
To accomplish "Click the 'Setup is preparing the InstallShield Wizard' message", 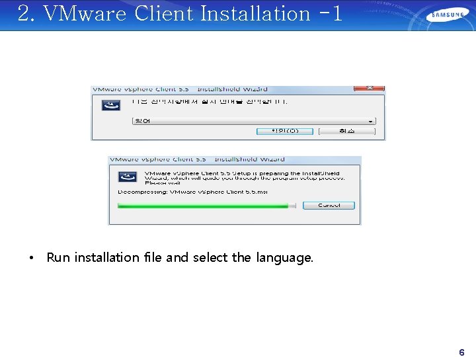I will pos(245,178).
